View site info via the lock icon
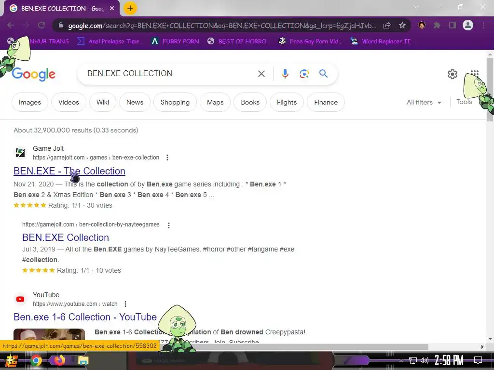Screen dimensions: 494x370 pyautogui.click(x=61, y=26)
